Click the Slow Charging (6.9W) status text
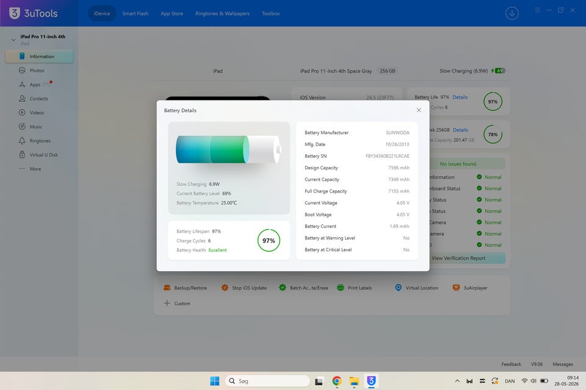Viewport: 586px width, 390px height. pyautogui.click(x=463, y=71)
